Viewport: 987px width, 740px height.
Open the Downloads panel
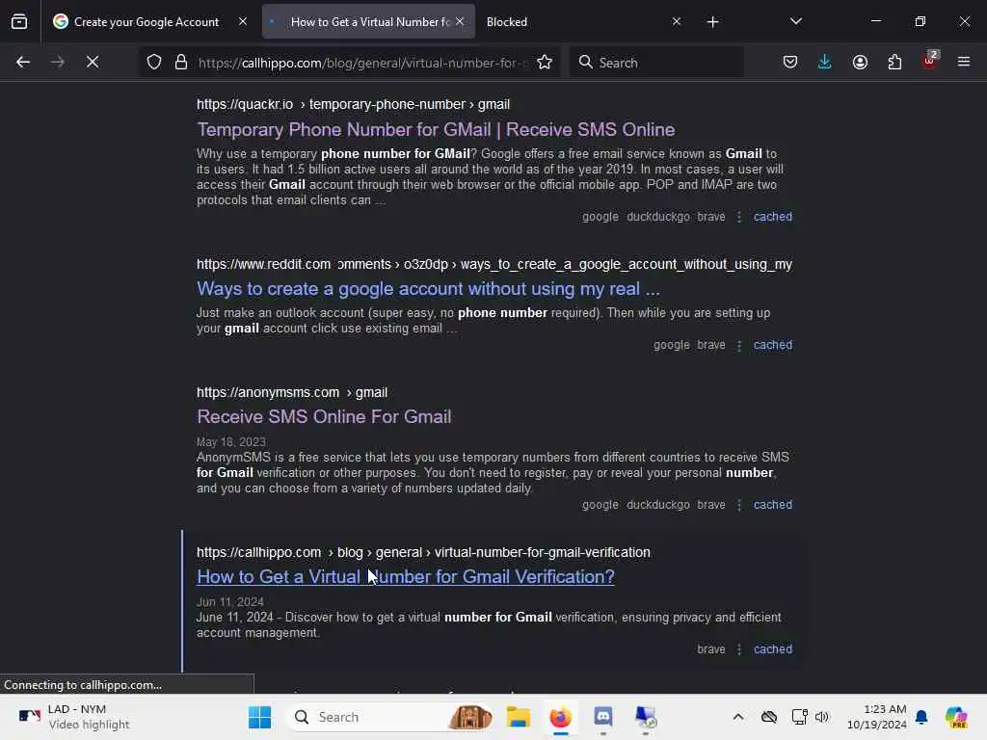click(x=825, y=63)
